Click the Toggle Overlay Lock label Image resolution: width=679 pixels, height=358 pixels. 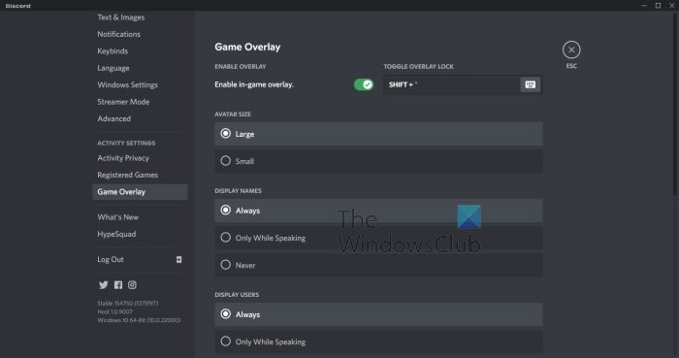coord(418,66)
